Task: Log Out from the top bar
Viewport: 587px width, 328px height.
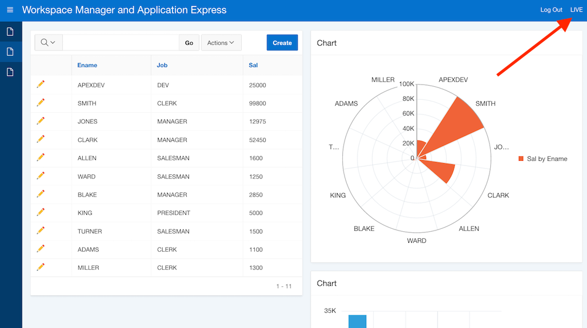Action: [x=551, y=10]
